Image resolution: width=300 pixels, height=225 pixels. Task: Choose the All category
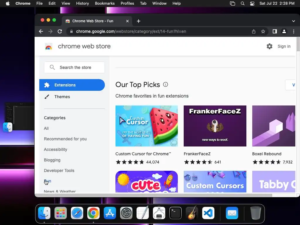pyautogui.click(x=46, y=128)
